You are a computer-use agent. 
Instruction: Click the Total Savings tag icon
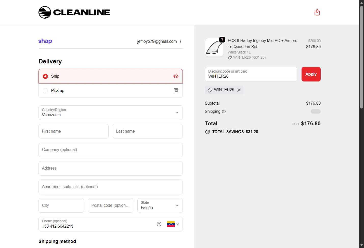208,132
